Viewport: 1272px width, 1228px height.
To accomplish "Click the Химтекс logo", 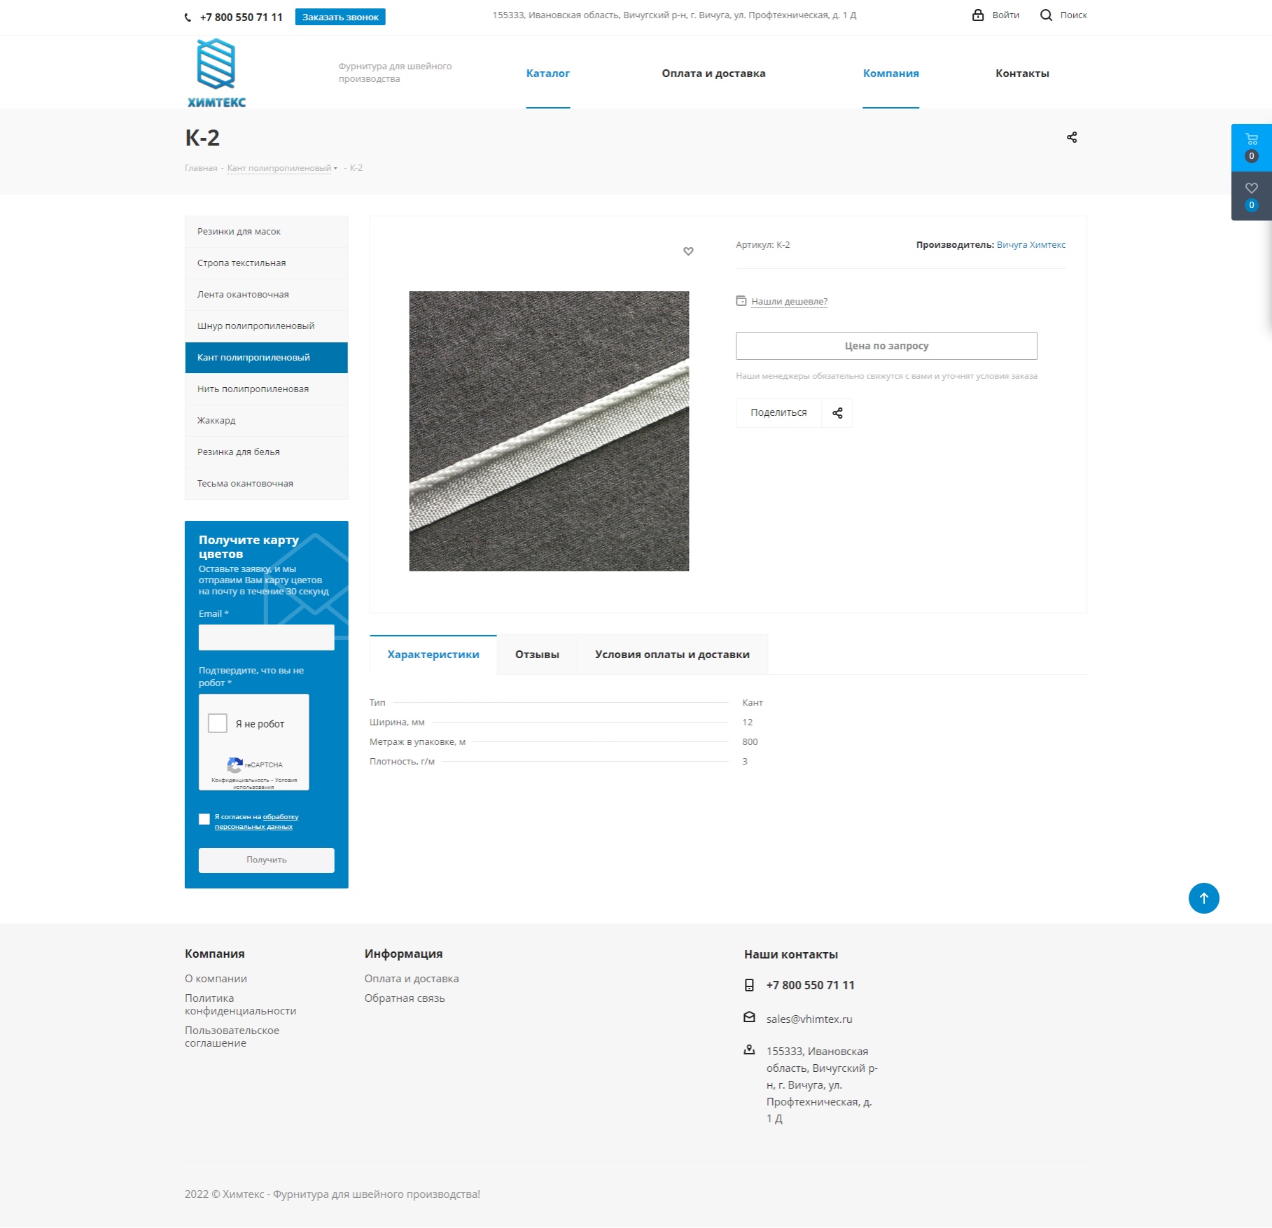I will 216,74.
